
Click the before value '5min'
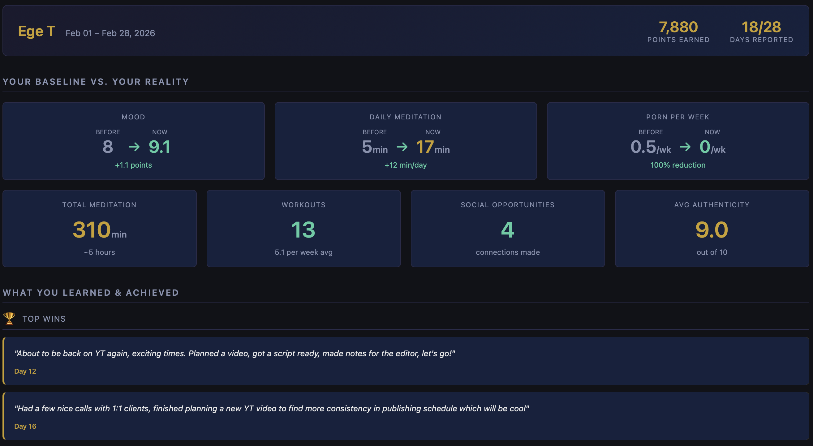375,147
